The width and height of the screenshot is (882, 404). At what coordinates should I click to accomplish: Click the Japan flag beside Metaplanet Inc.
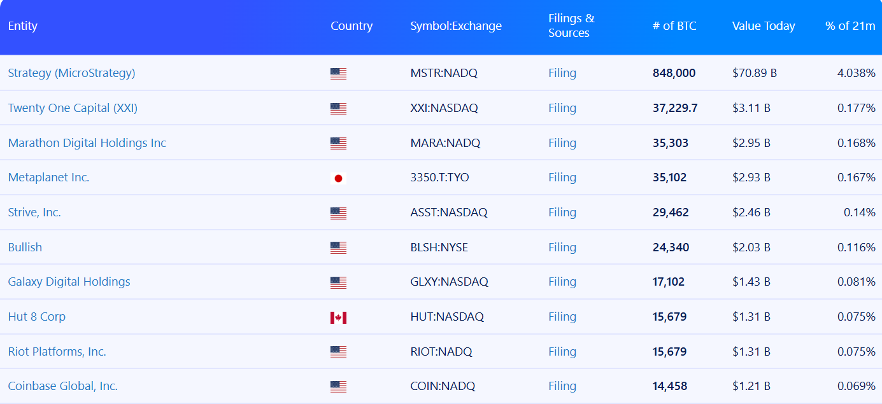point(338,178)
